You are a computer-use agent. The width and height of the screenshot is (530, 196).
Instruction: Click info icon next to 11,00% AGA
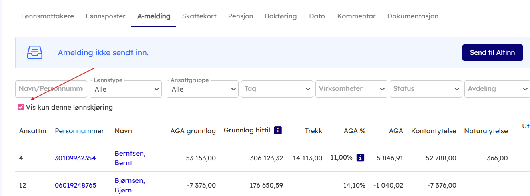click(x=360, y=158)
